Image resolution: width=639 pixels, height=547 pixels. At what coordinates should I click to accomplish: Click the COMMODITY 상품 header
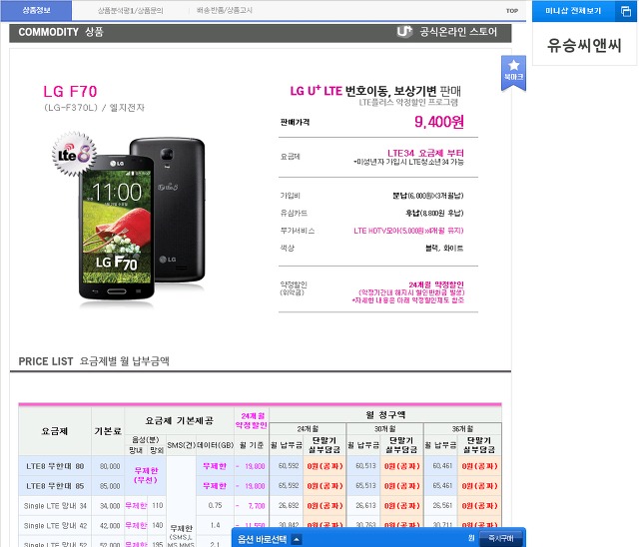(61, 32)
